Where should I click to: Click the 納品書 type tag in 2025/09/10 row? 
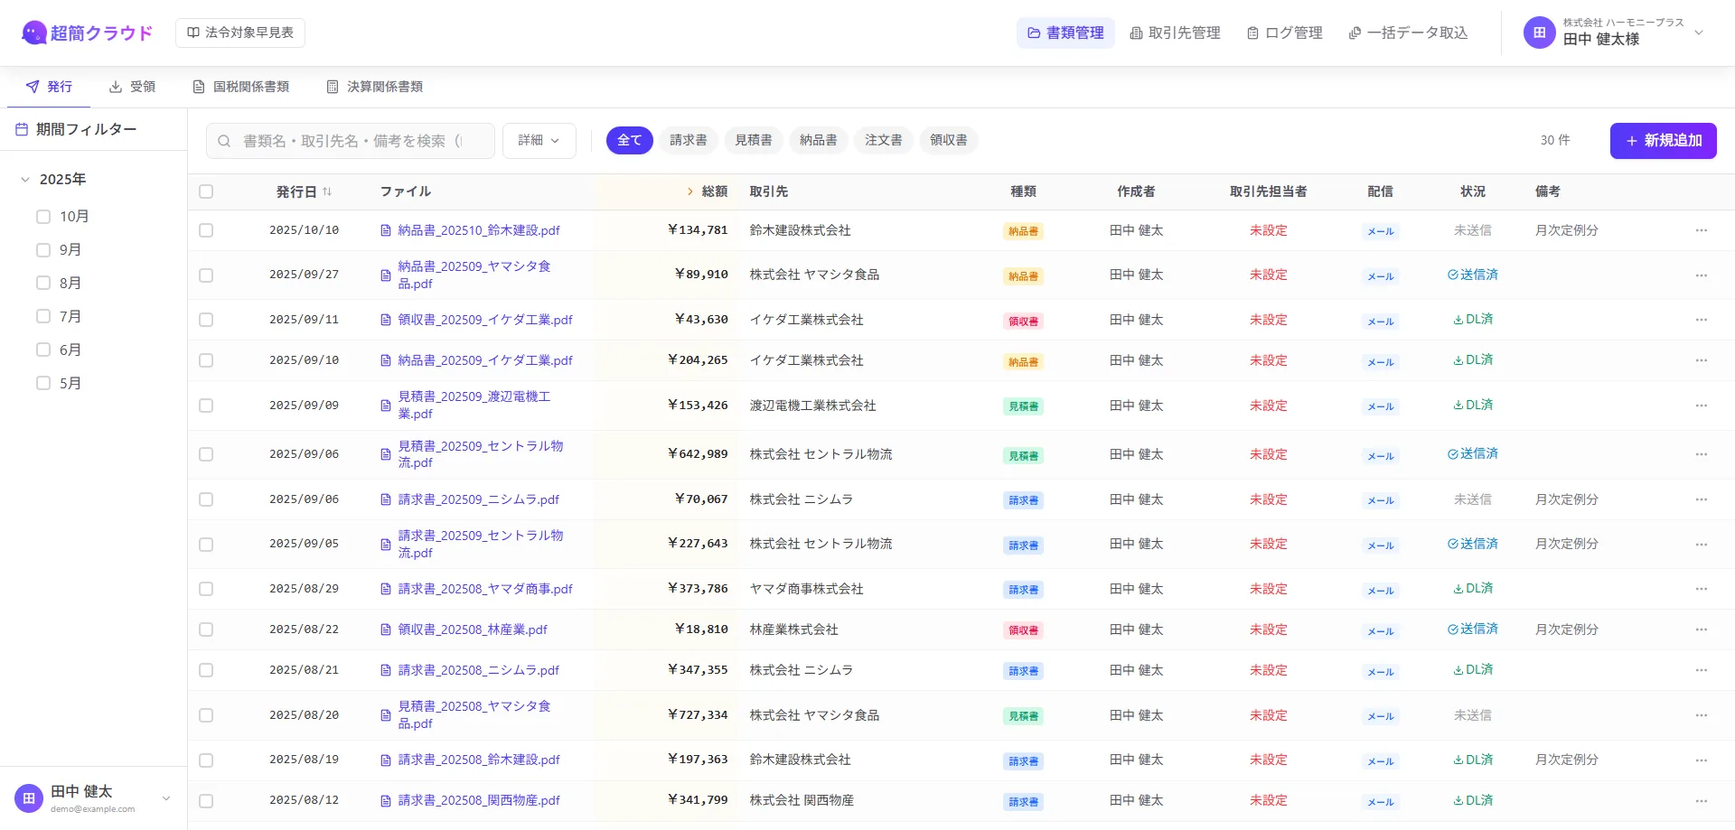click(1023, 362)
